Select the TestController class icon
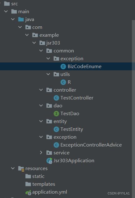135x198 pixels. coord(56,98)
